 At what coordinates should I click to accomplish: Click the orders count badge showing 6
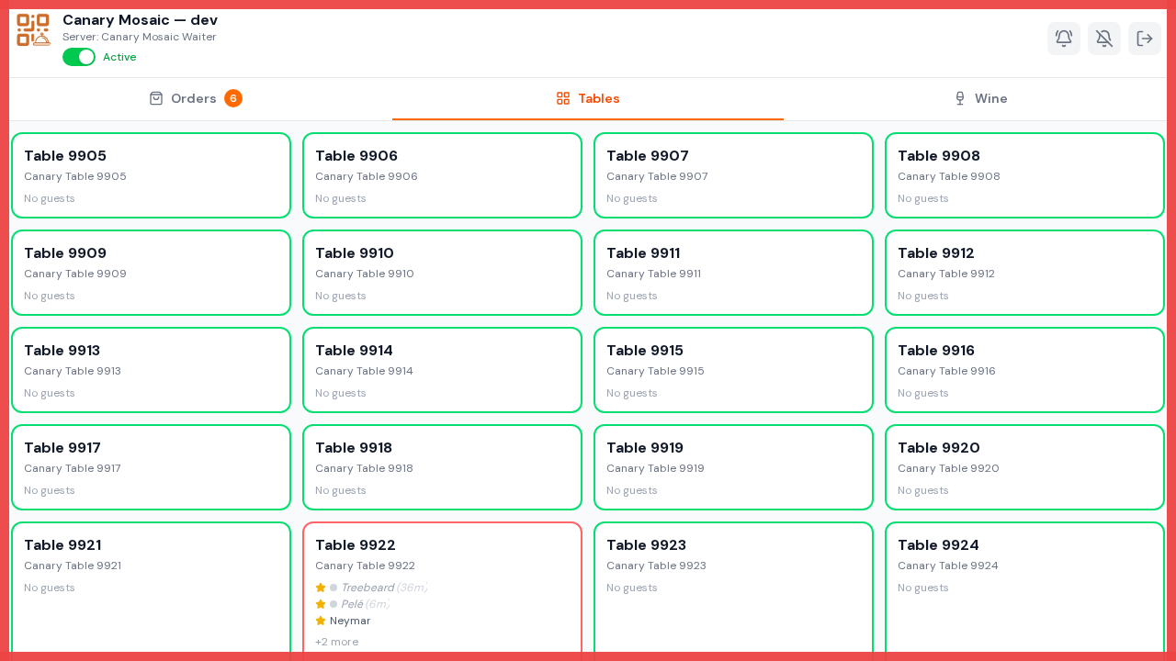233,98
